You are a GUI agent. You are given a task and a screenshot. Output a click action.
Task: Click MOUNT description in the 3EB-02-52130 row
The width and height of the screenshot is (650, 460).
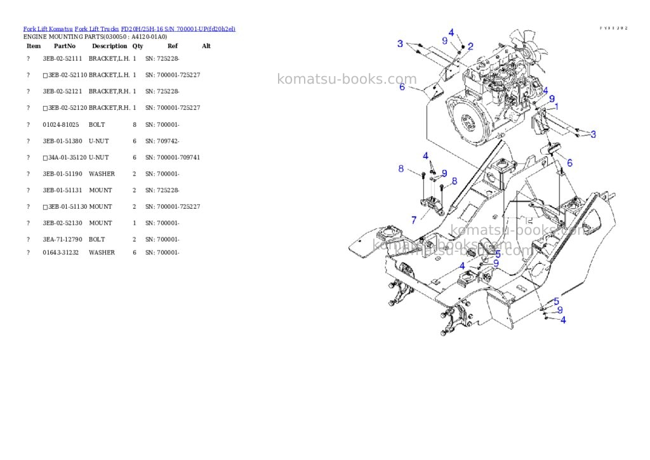click(x=100, y=223)
